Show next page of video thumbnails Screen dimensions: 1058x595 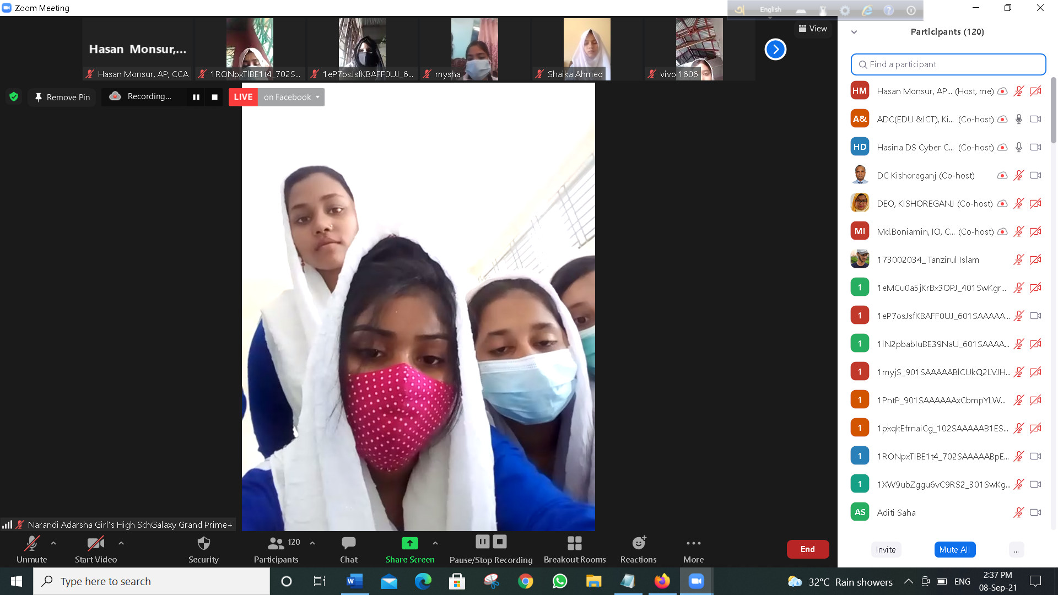click(x=775, y=50)
